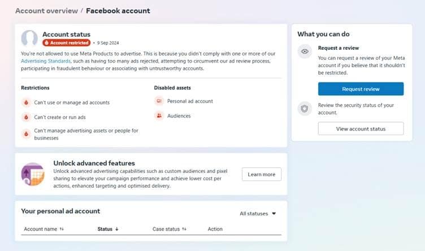Click restriction icon for Can't use or manage ad accounts
The image size is (425, 251).
pos(25,102)
